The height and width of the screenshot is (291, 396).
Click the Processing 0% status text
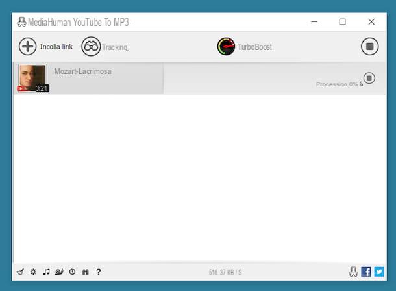coord(340,84)
